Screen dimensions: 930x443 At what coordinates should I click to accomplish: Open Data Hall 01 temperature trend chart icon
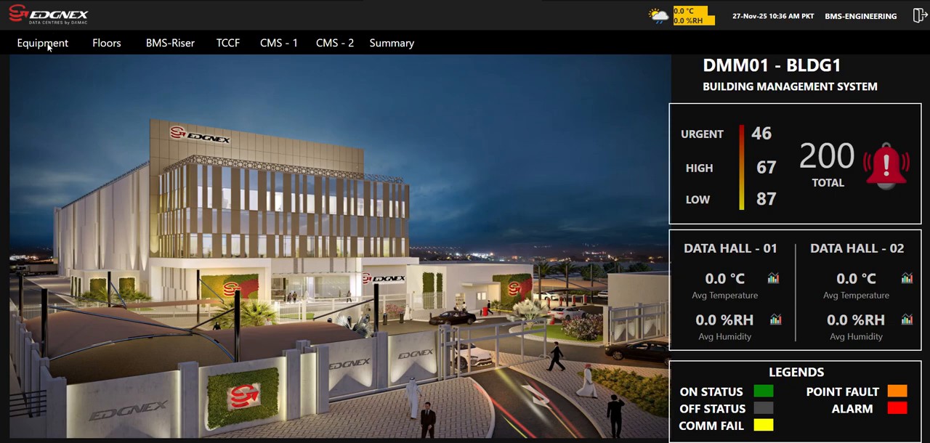(773, 278)
